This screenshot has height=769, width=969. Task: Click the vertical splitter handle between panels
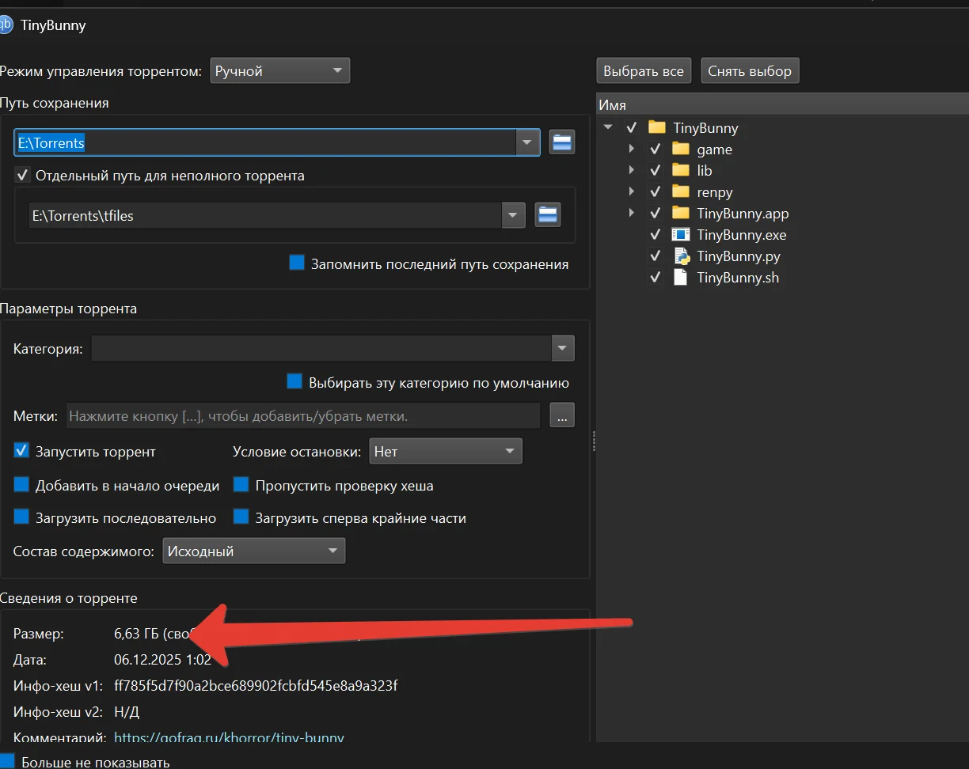593,441
